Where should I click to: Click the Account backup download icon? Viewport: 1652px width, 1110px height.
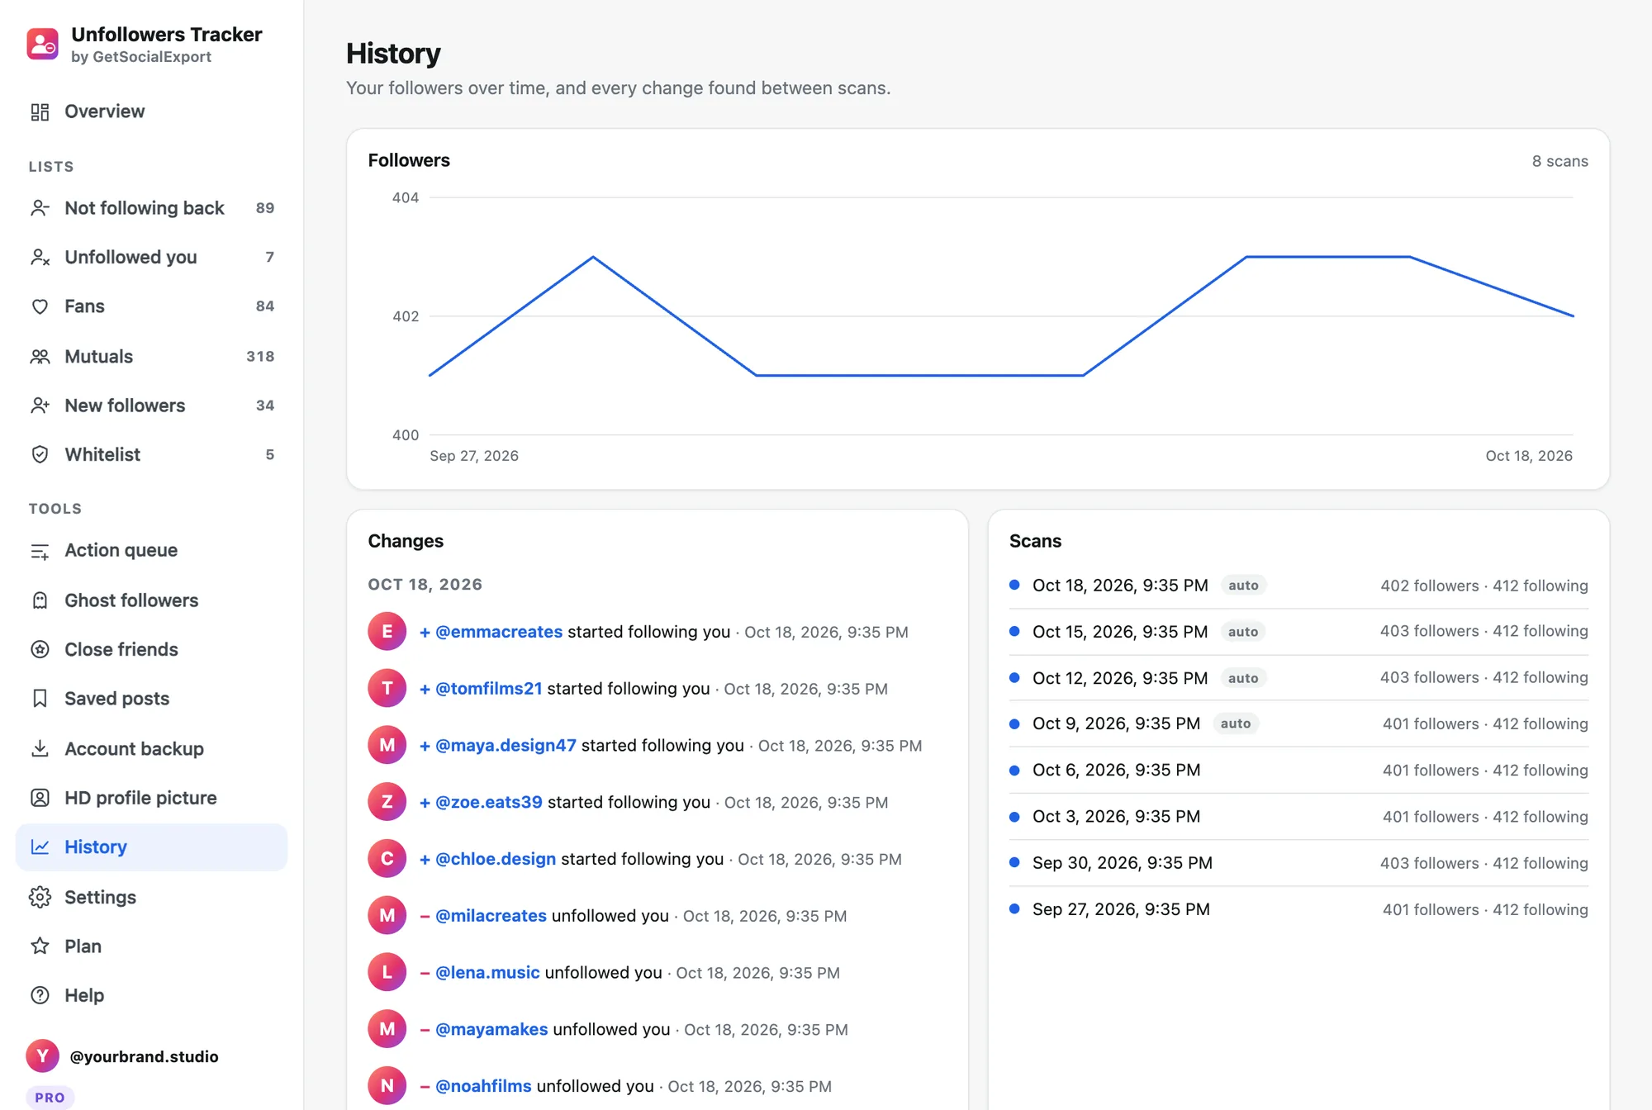click(x=40, y=748)
